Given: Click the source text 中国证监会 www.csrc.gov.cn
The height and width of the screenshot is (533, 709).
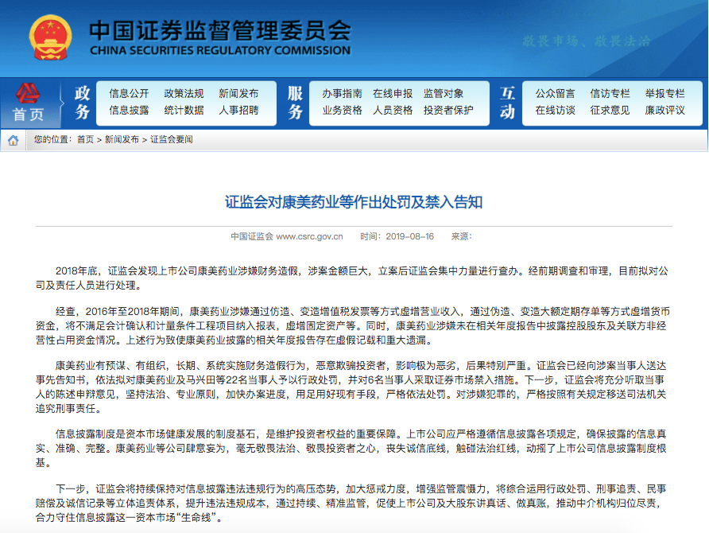Looking at the screenshot, I should pyautogui.click(x=287, y=236).
